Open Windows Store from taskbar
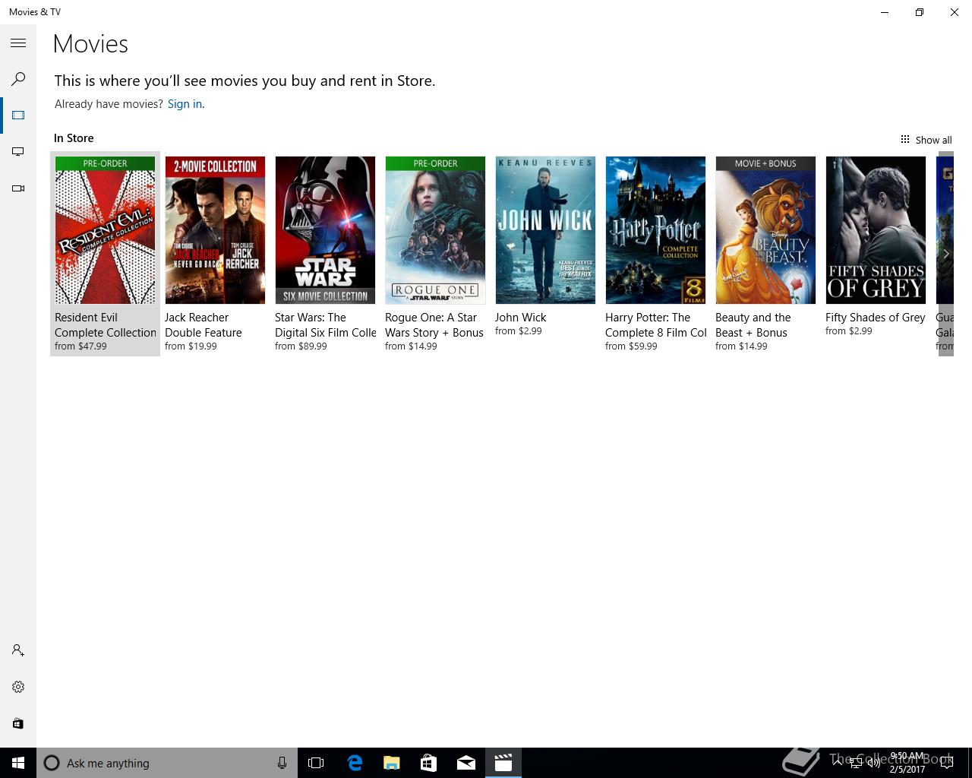This screenshot has width=972, height=778. [x=429, y=763]
